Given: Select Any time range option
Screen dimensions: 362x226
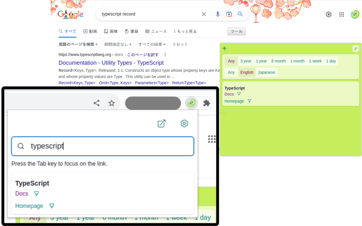Looking at the screenshot, I should click(231, 61).
